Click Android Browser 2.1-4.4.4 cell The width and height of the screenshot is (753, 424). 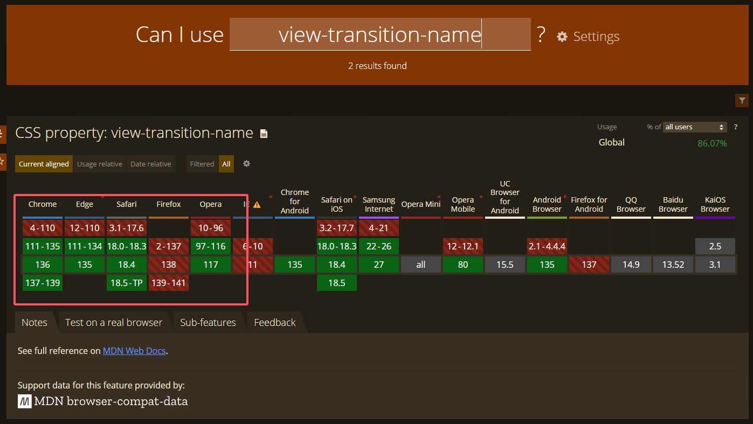[547, 246]
